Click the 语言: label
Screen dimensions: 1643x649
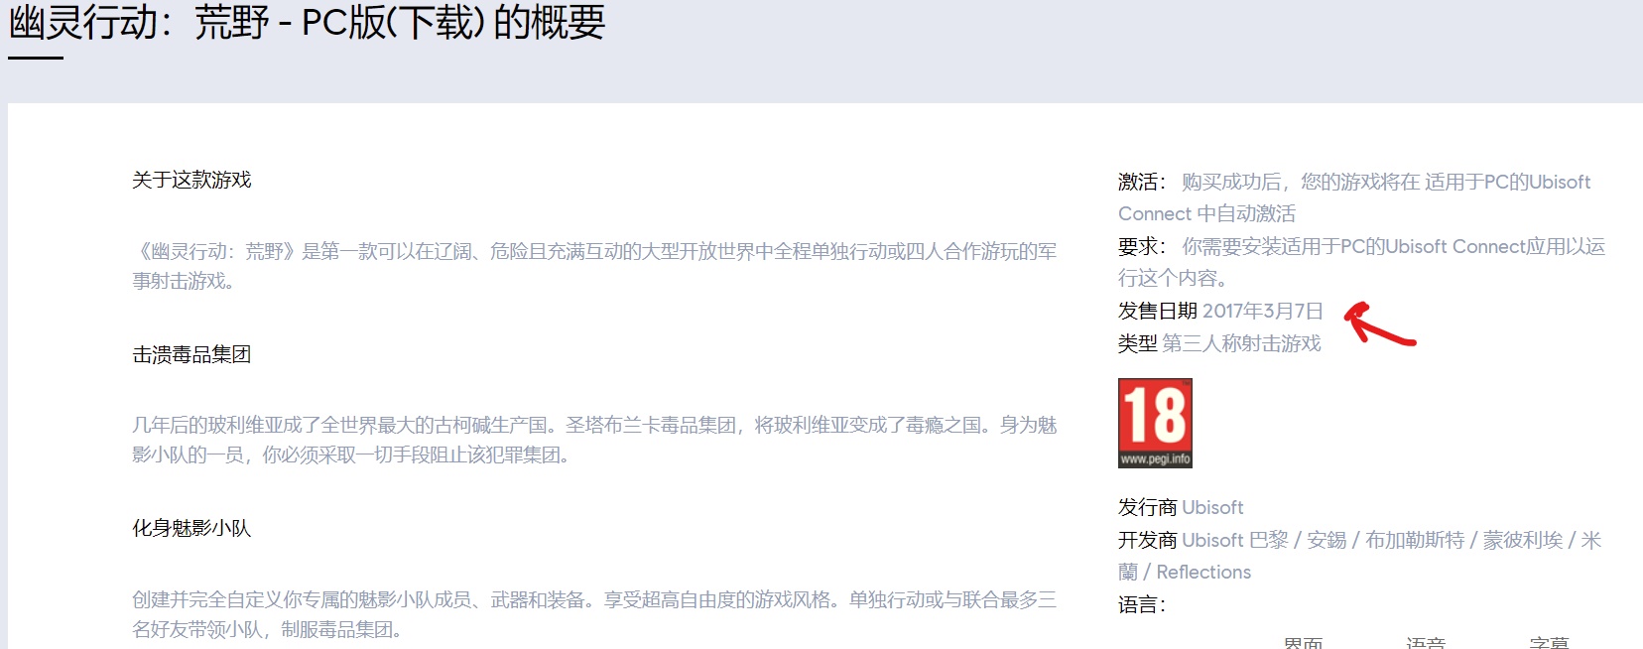tap(1142, 604)
